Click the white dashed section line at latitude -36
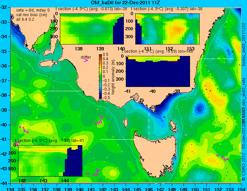Screen dimensions: 247x191 [217, 59]
